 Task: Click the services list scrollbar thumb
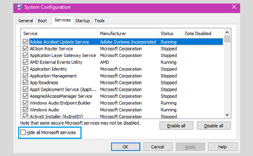pos(227,39)
